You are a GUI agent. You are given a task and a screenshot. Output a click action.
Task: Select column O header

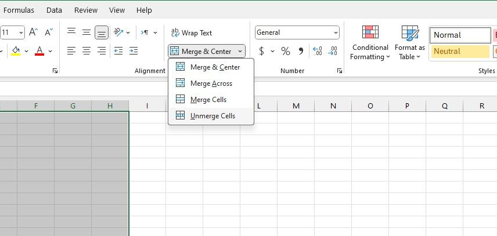(370, 106)
